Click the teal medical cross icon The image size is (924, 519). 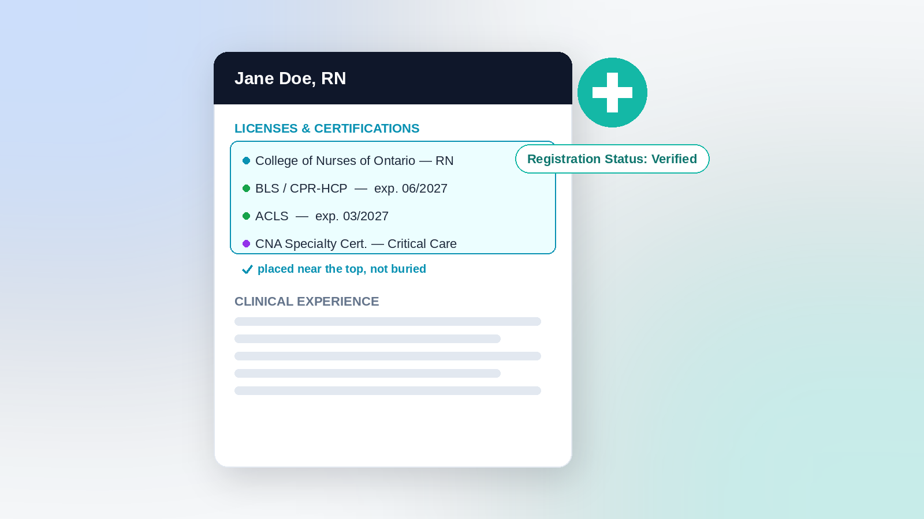click(612, 92)
